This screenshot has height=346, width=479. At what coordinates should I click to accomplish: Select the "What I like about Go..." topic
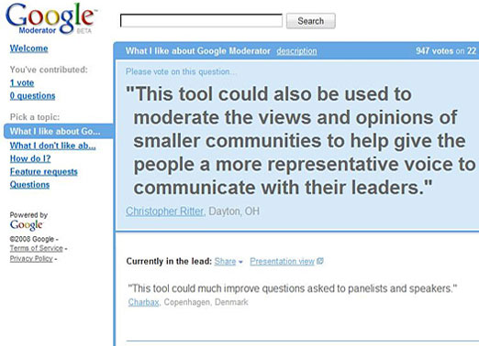[x=59, y=131]
